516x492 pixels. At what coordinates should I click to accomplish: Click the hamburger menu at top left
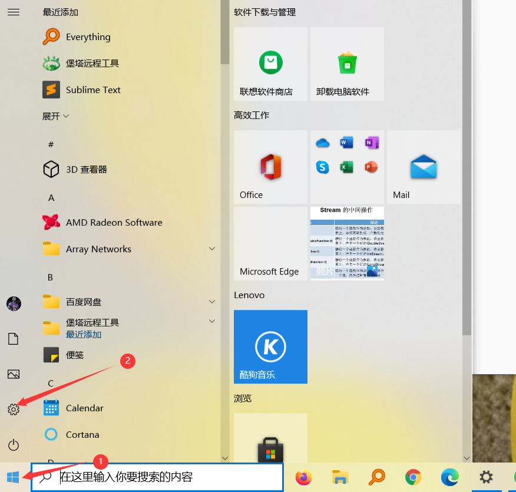click(x=14, y=12)
